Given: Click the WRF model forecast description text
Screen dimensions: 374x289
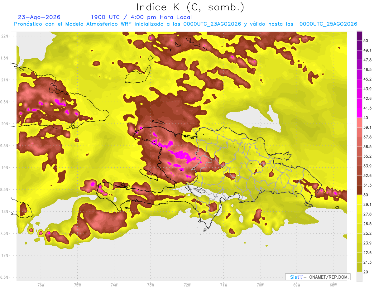Looking at the screenshot, I should pyautogui.click(x=185, y=24).
